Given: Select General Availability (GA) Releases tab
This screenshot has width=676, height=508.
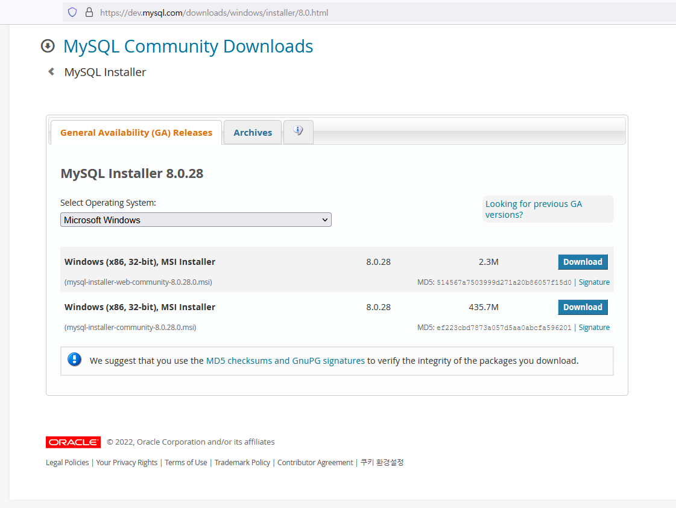Looking at the screenshot, I should pos(136,132).
